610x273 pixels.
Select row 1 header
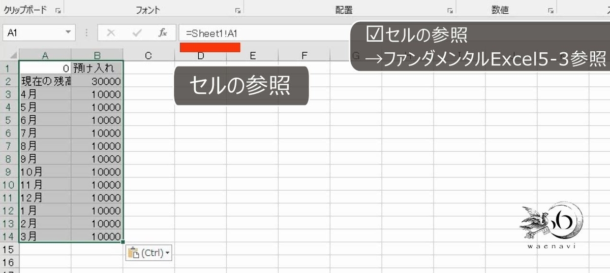pos(10,67)
